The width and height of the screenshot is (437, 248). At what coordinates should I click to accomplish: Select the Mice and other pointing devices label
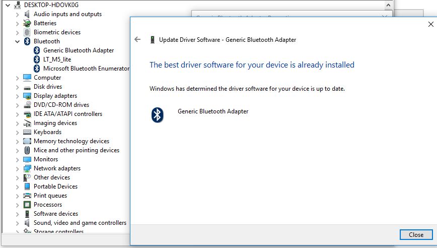coord(77,150)
